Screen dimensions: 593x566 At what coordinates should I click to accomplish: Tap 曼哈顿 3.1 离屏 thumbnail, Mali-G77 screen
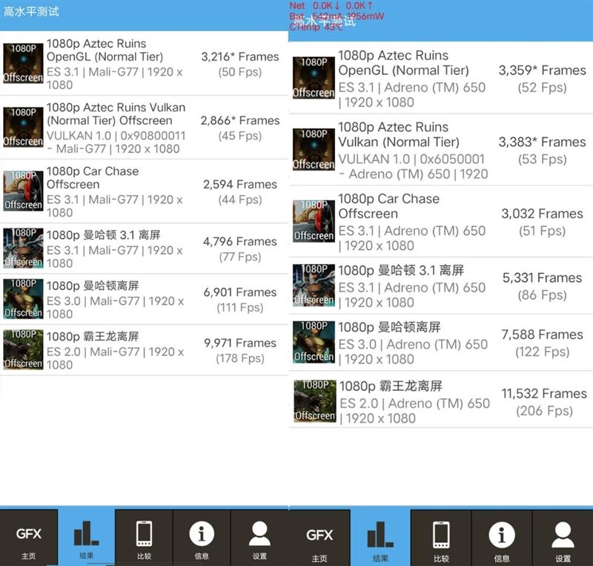click(x=23, y=249)
